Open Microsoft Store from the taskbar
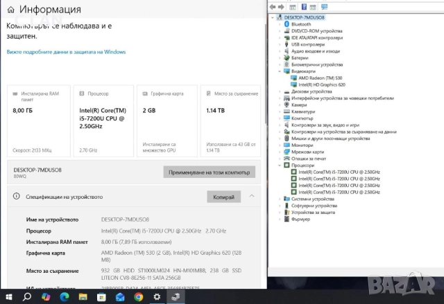Viewport: 444px width, 304px height. pyautogui.click(x=101, y=296)
